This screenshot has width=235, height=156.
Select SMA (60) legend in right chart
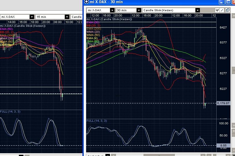93,41
